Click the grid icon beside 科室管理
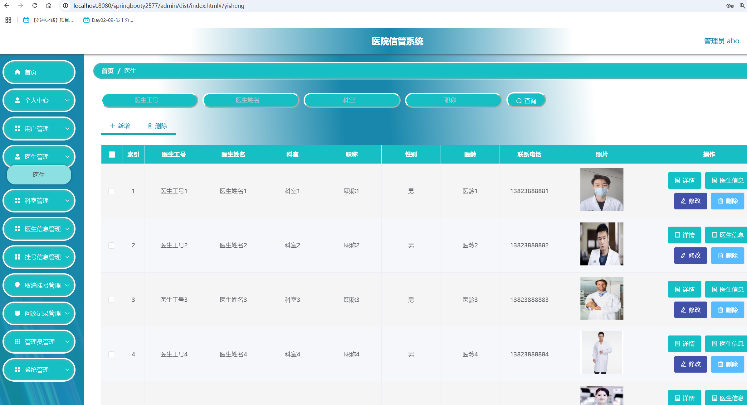Viewport: 747px width, 405px height. [x=17, y=201]
